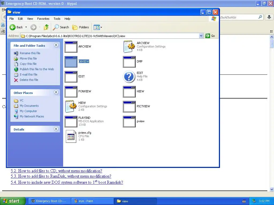Switch to eye - Paint taskbar button
Viewport: 274px width, 205px height.
click(x=92, y=201)
